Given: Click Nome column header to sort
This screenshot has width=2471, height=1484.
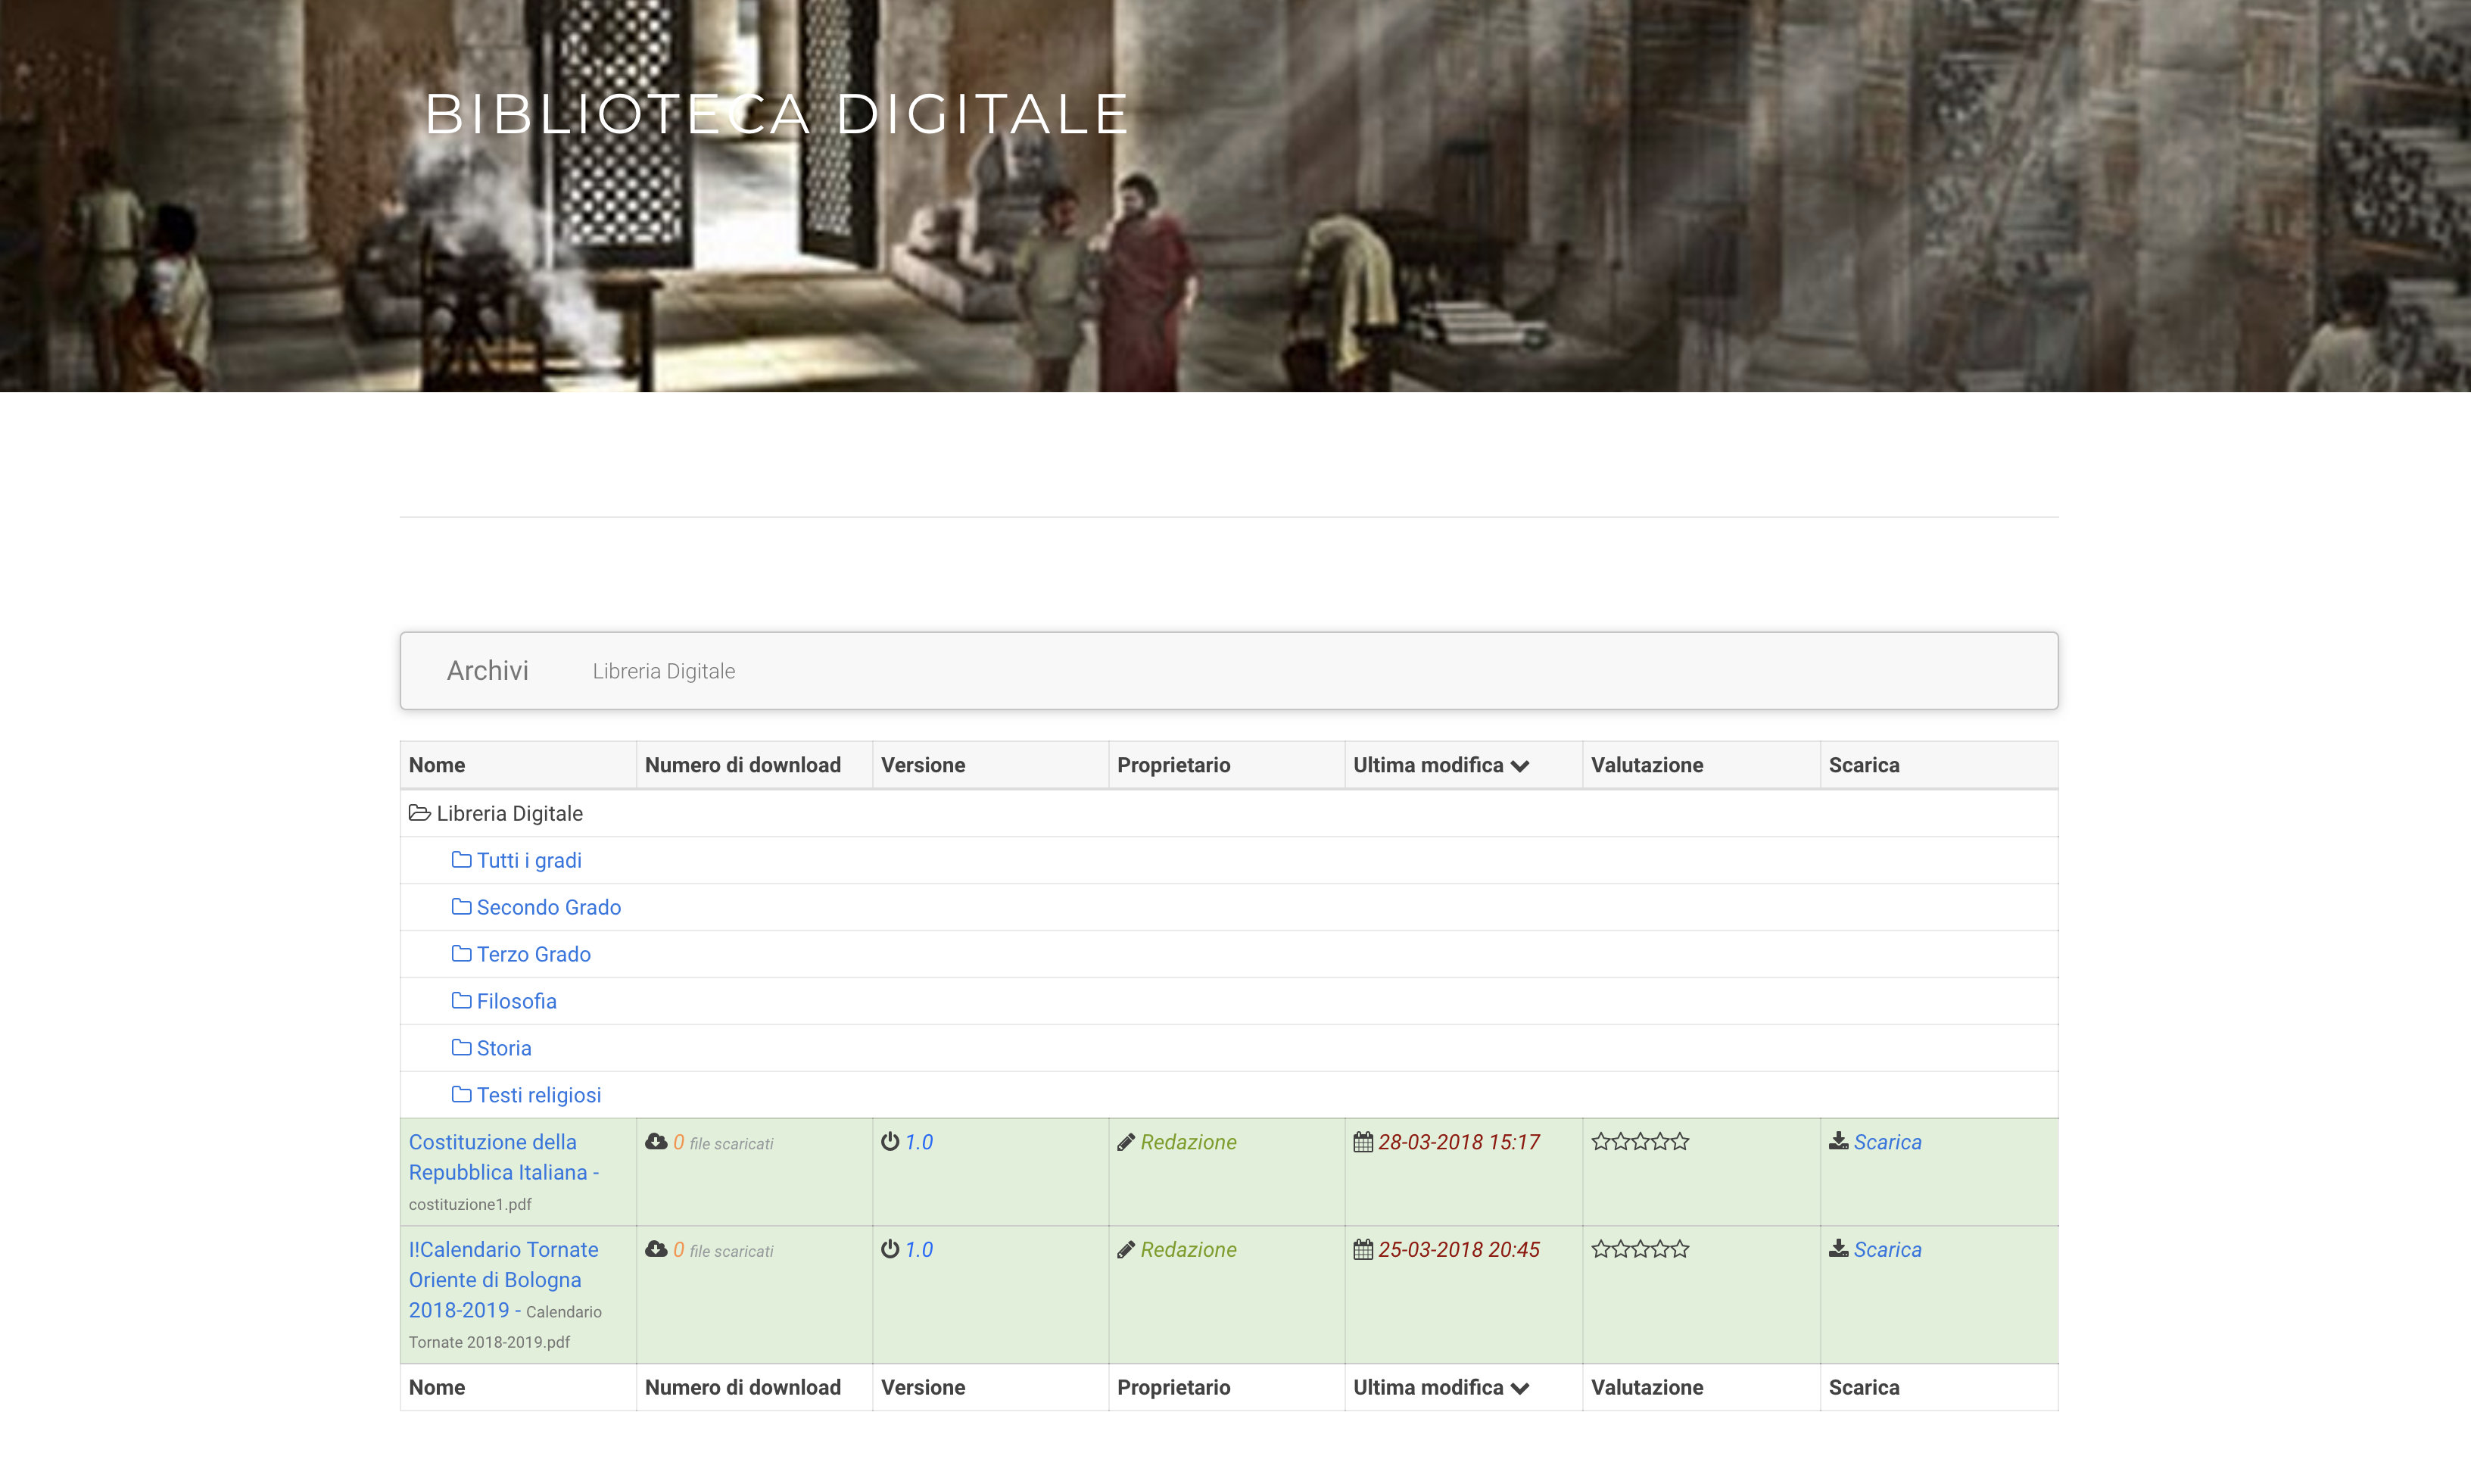Looking at the screenshot, I should [437, 765].
